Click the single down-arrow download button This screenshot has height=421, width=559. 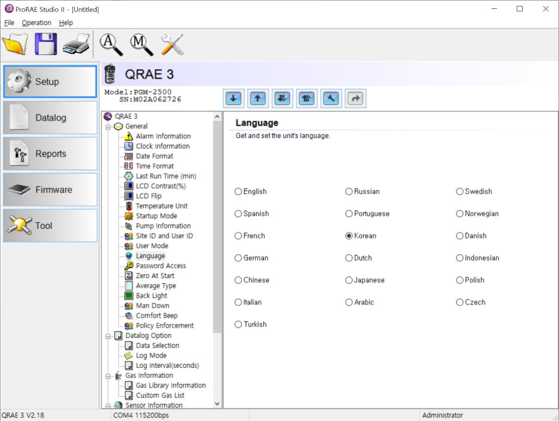(234, 99)
